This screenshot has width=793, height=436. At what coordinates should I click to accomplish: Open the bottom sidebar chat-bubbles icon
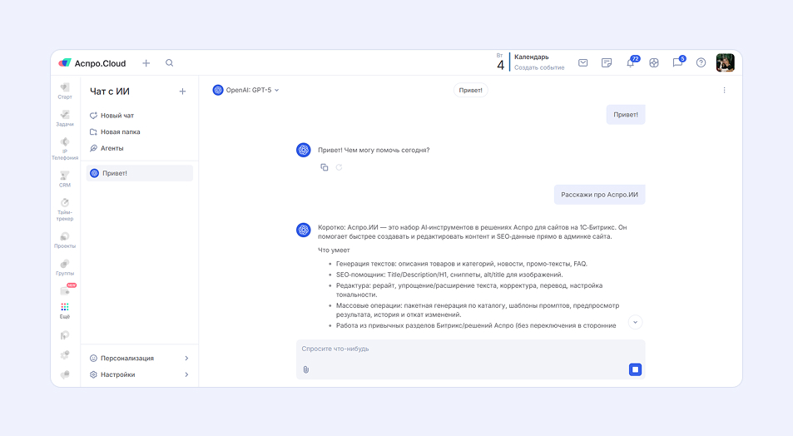click(x=65, y=374)
